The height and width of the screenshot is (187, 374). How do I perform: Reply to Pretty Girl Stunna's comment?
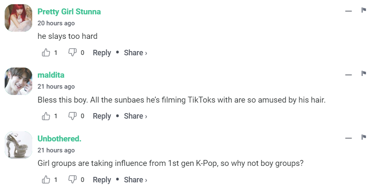click(102, 53)
